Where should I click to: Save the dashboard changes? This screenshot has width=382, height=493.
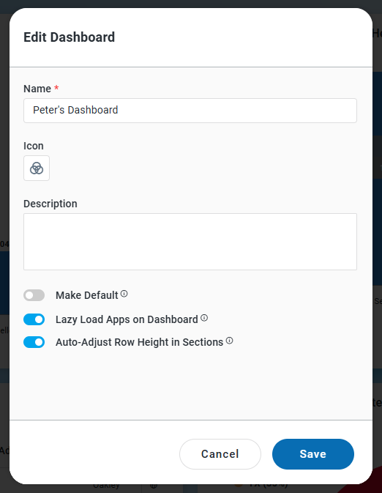click(313, 454)
